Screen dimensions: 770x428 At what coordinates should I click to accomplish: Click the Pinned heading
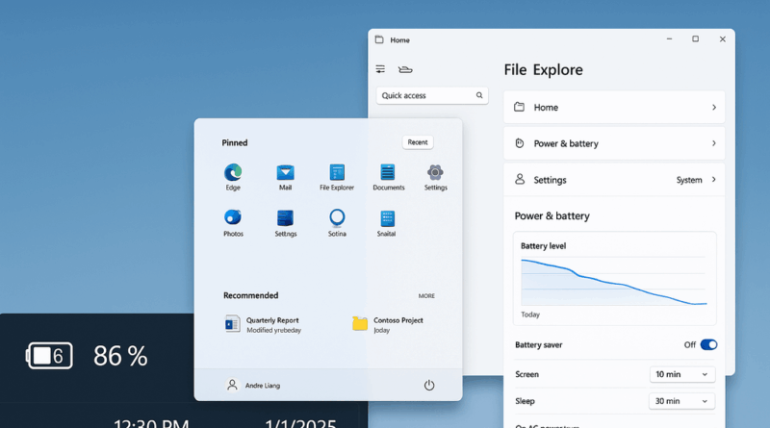235,143
